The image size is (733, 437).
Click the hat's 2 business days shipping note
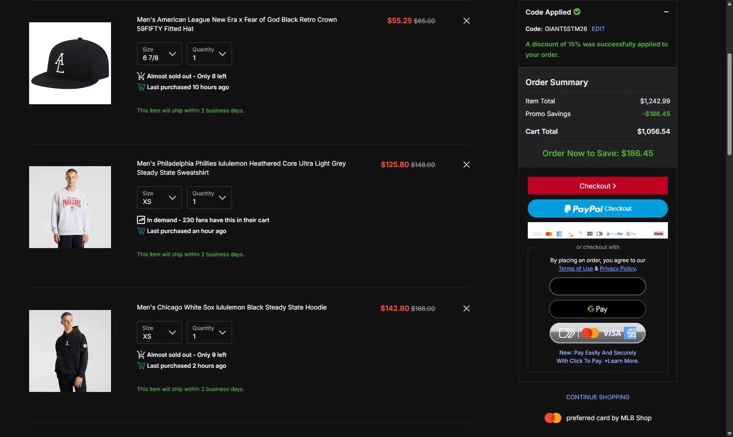[x=191, y=111]
